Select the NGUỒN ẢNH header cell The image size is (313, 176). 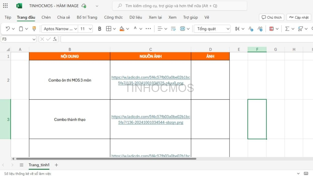click(x=150, y=56)
